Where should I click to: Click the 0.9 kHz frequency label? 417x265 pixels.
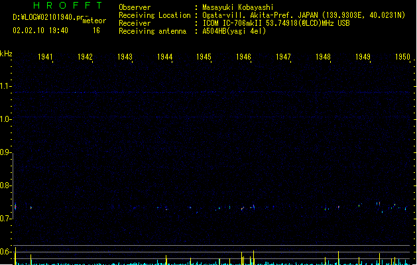pyautogui.click(x=5, y=152)
